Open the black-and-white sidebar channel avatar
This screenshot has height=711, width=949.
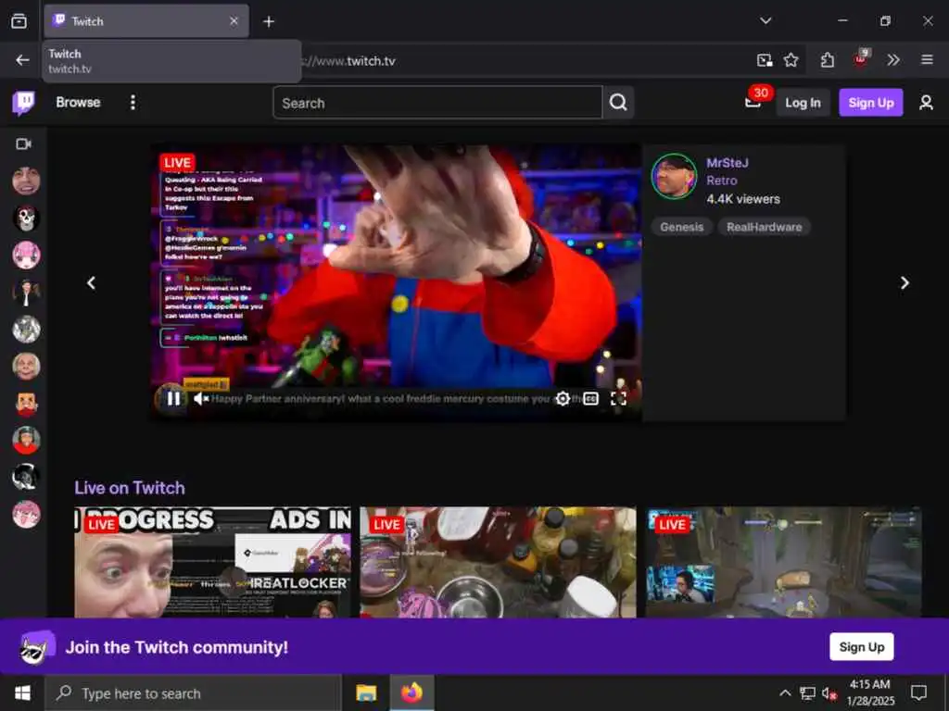[26, 478]
